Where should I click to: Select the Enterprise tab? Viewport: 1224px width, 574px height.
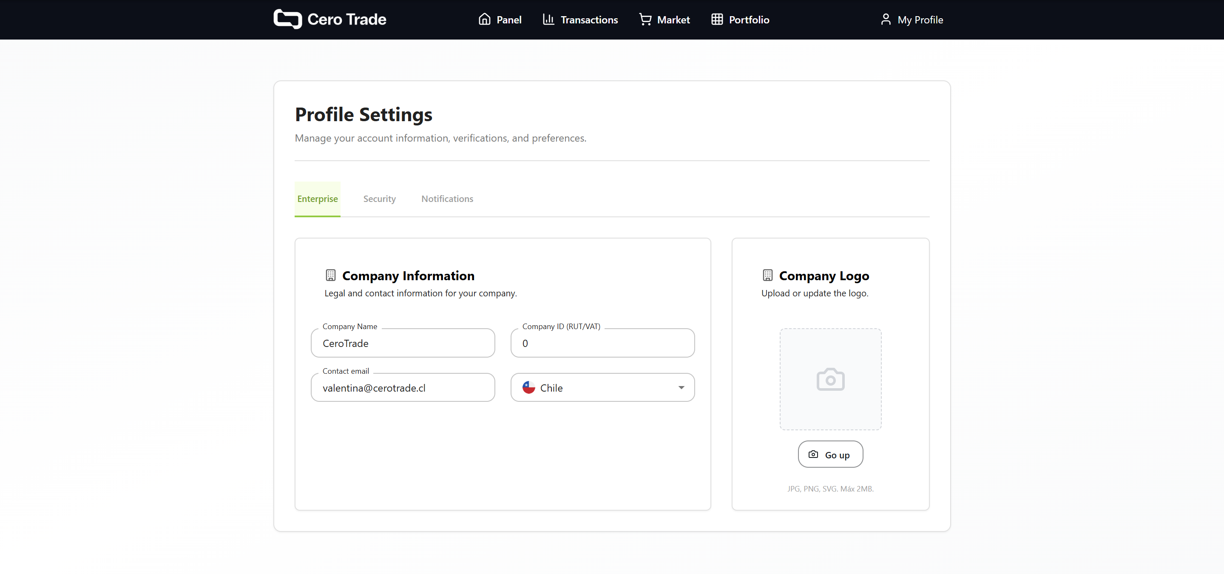pos(318,199)
